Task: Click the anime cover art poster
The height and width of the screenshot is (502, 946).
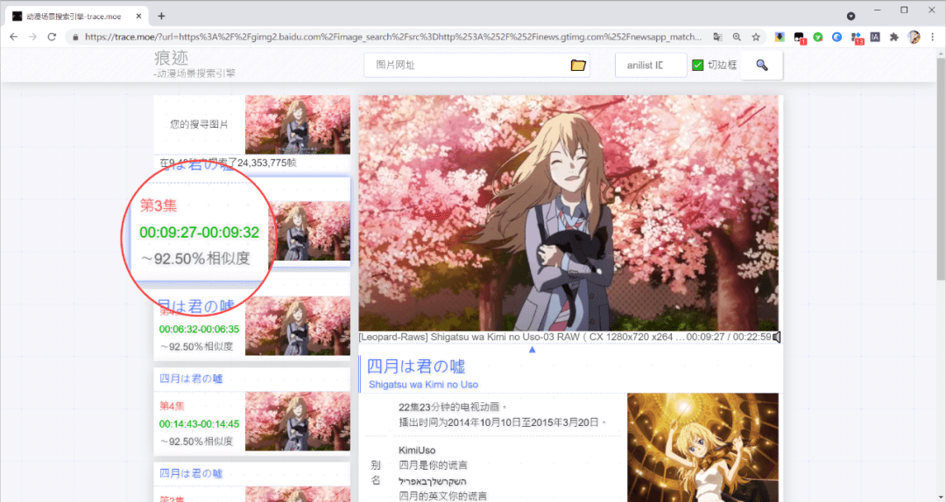Action: point(702,447)
